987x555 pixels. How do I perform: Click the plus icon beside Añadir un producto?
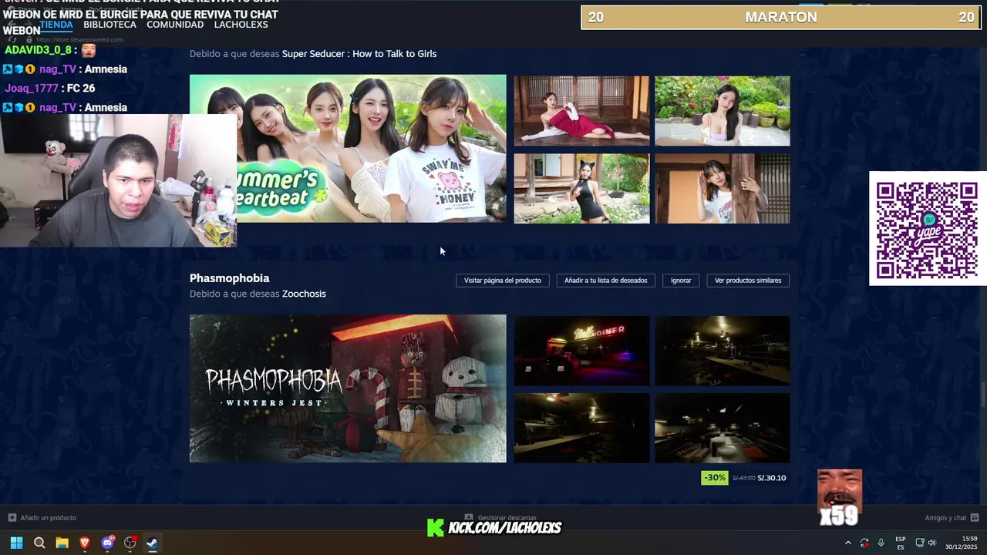(12, 518)
